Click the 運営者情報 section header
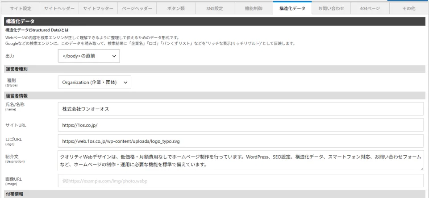 pyautogui.click(x=215, y=96)
